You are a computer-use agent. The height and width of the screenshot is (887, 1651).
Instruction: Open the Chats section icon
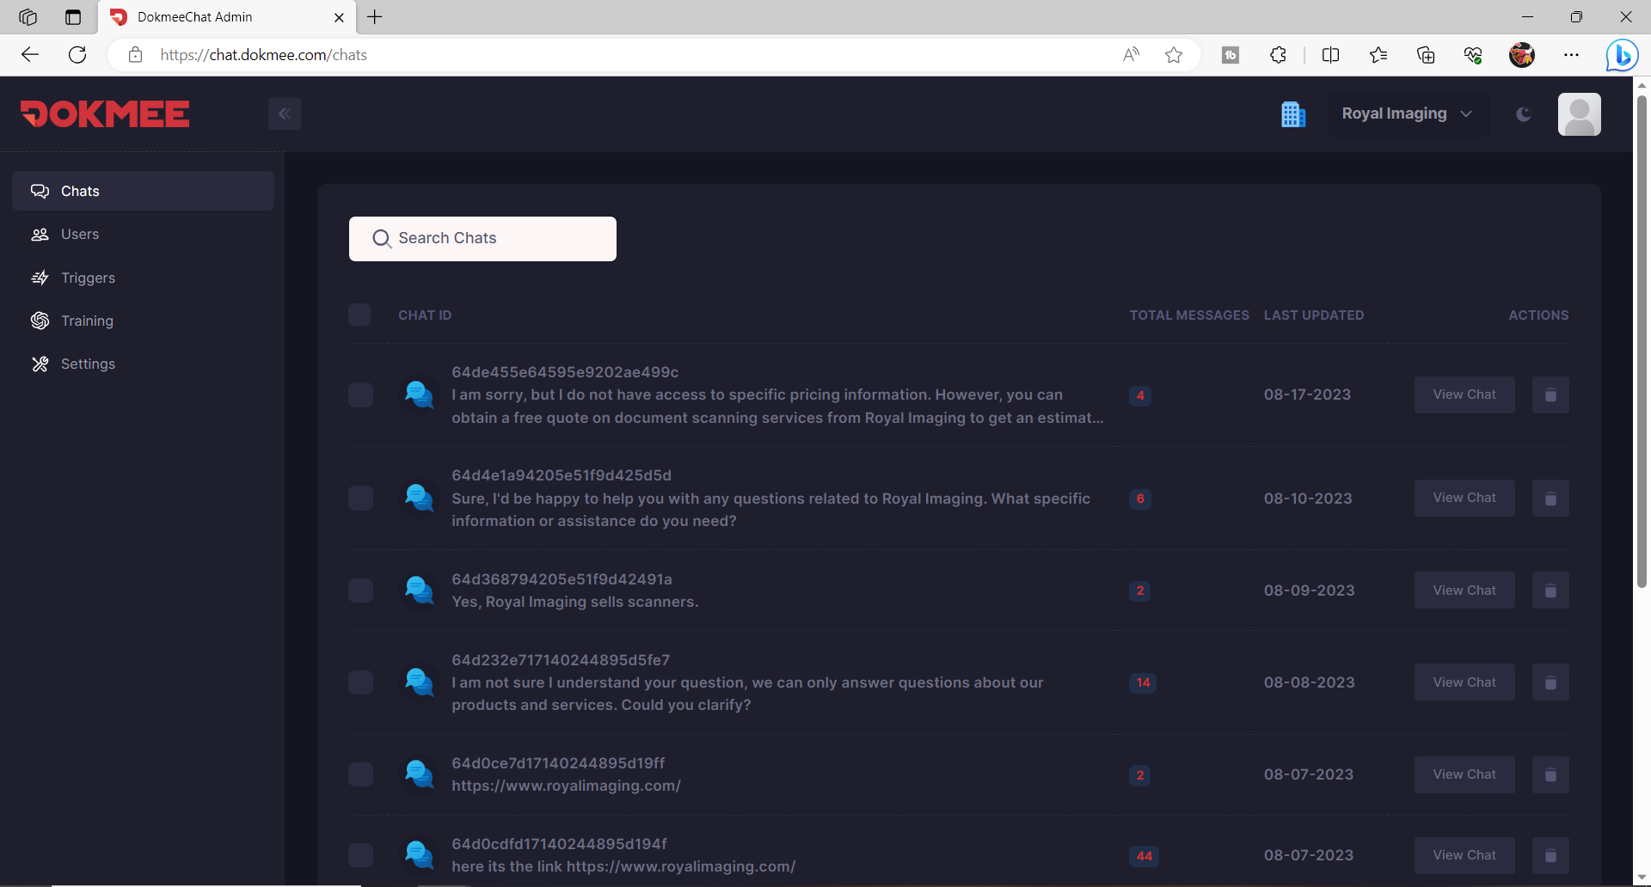[40, 191]
